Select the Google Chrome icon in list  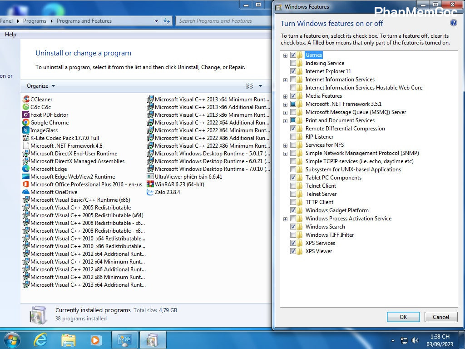26,123
